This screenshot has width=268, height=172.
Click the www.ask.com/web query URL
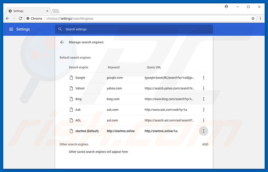coord(166,110)
